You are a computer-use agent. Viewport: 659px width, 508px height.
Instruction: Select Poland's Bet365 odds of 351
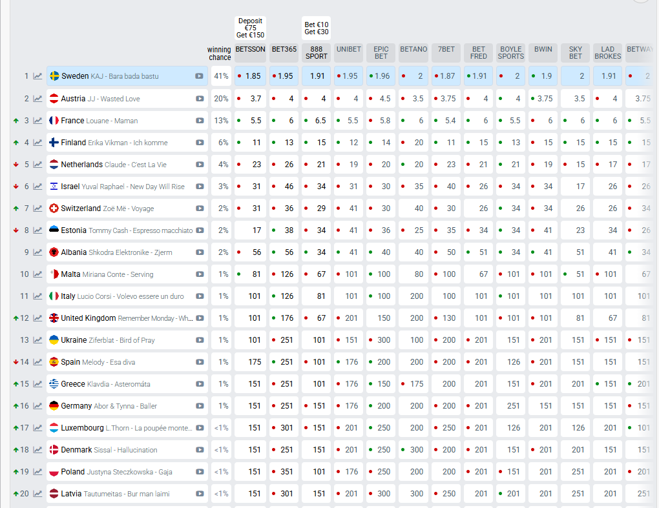point(284,472)
